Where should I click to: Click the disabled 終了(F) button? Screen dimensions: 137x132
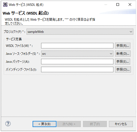(95, 124)
